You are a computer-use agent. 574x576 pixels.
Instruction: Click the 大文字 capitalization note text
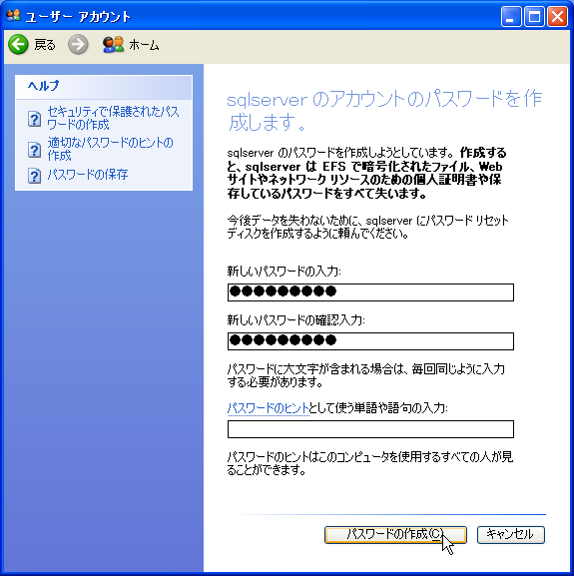pyautogui.click(x=365, y=375)
